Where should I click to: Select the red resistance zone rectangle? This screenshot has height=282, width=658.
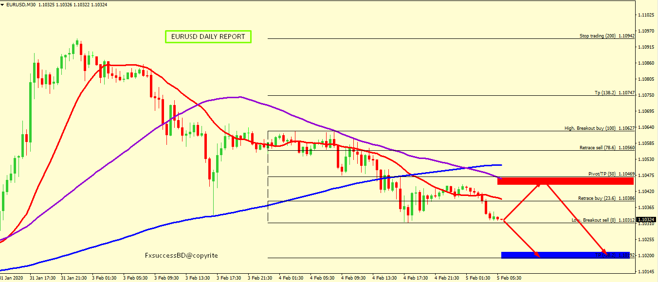coord(565,181)
